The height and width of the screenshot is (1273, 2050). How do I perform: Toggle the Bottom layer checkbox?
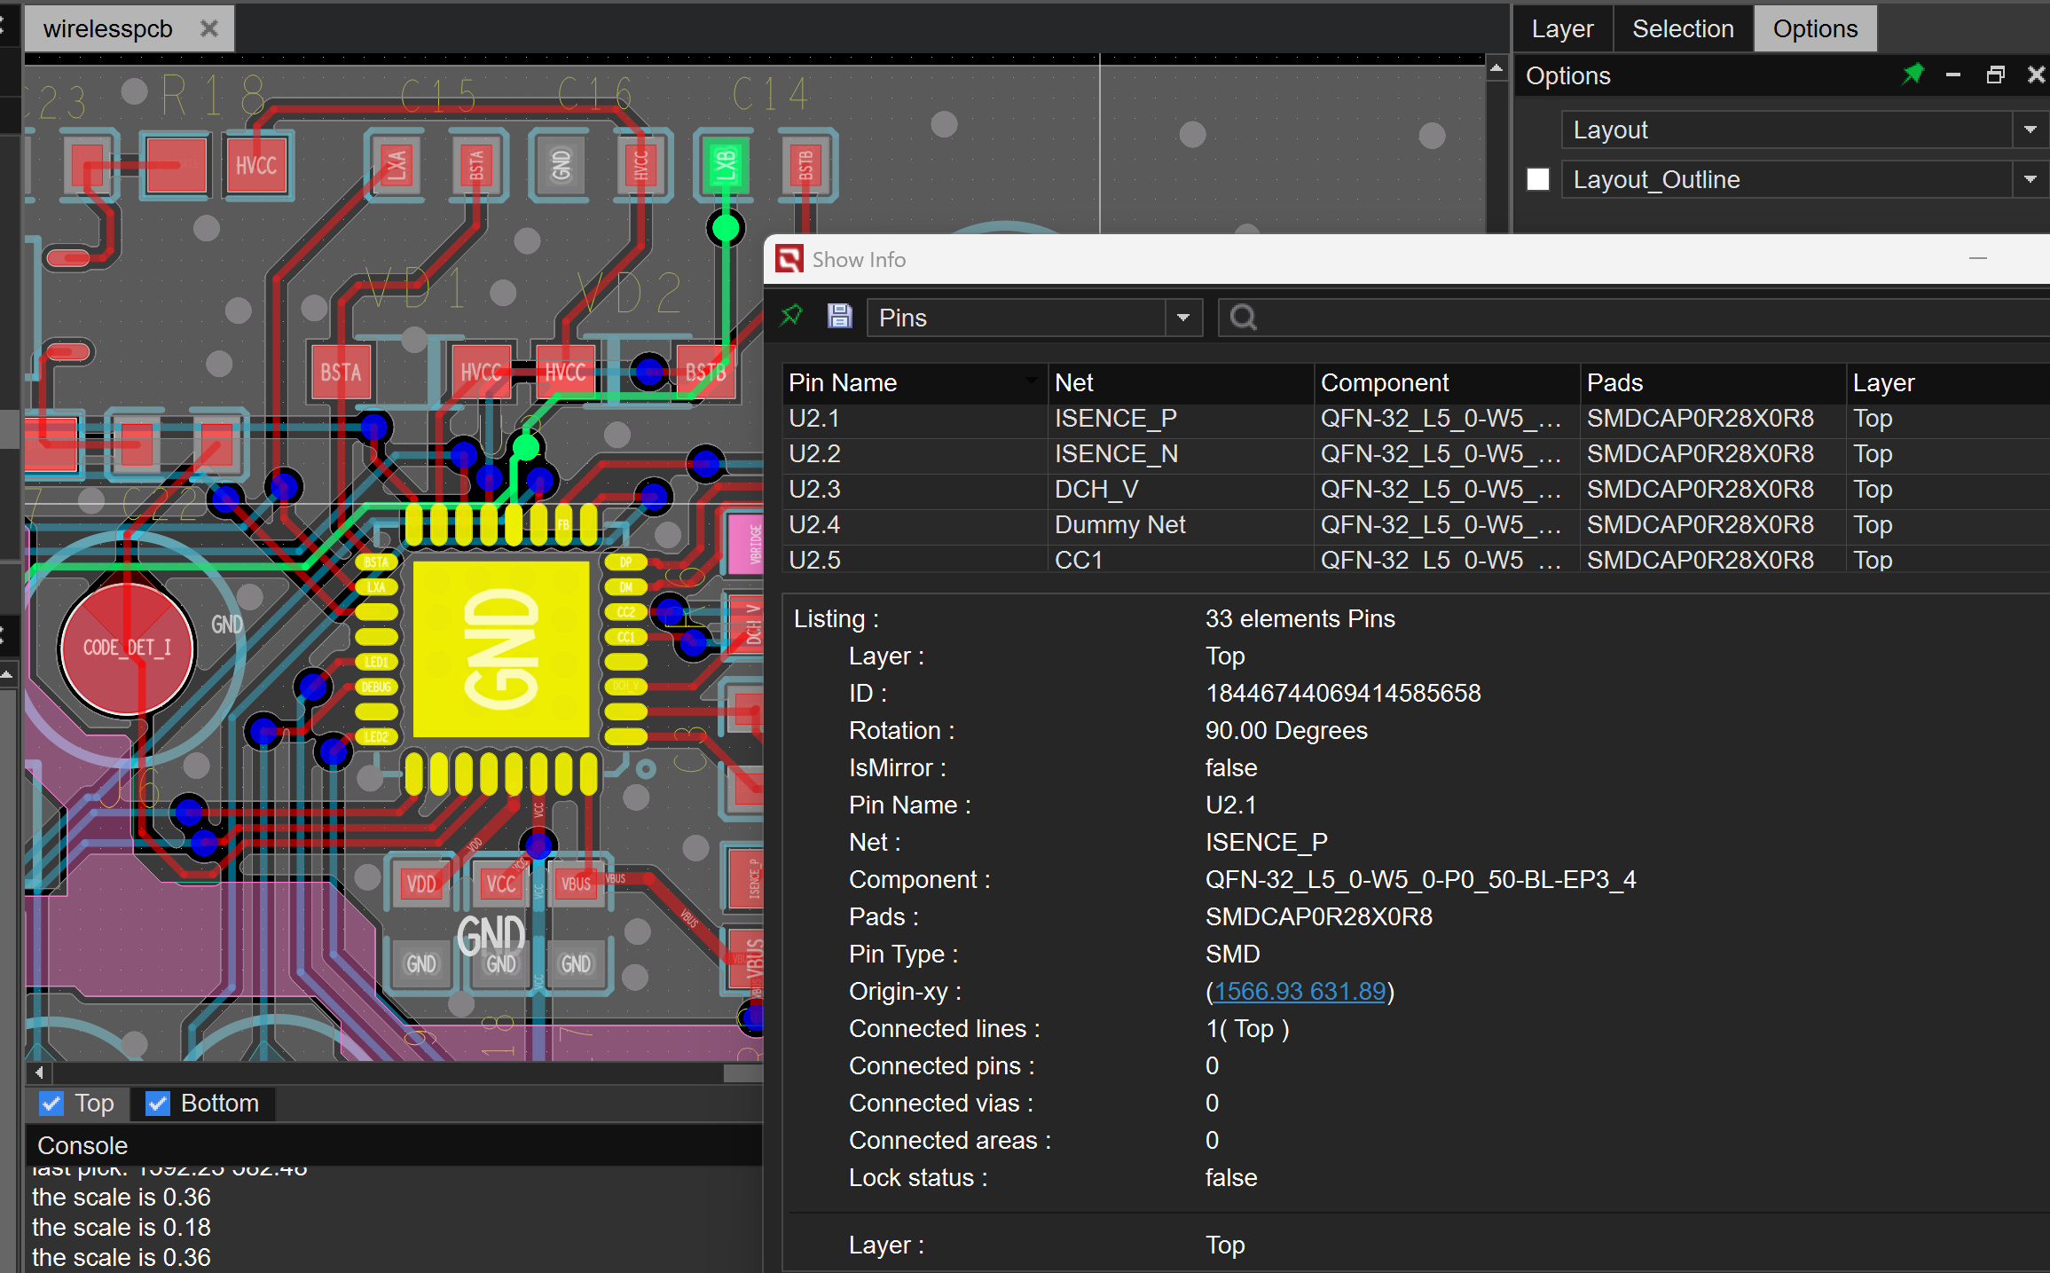pos(157,1103)
